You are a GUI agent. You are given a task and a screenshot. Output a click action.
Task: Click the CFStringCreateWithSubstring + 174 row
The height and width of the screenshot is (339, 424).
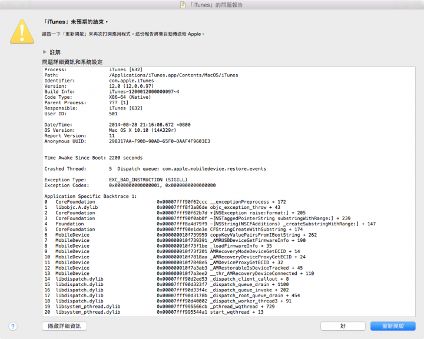point(174,230)
